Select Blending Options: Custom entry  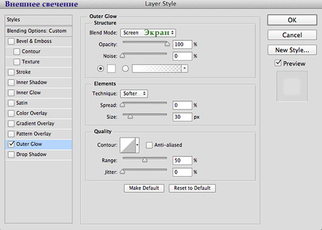point(39,31)
